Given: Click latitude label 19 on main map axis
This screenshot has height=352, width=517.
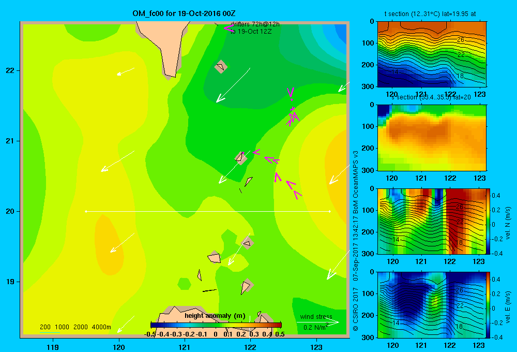Looking at the screenshot, I should (10, 282).
